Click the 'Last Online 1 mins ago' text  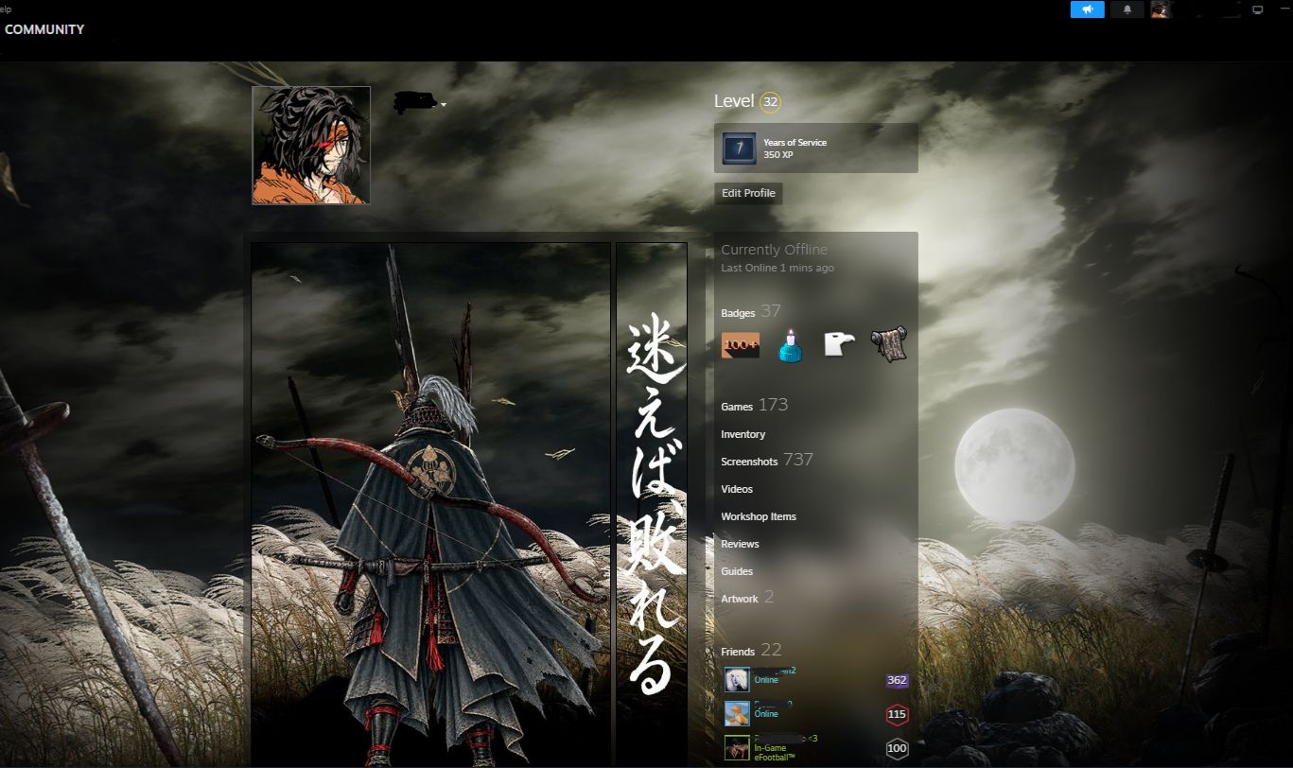coord(778,268)
